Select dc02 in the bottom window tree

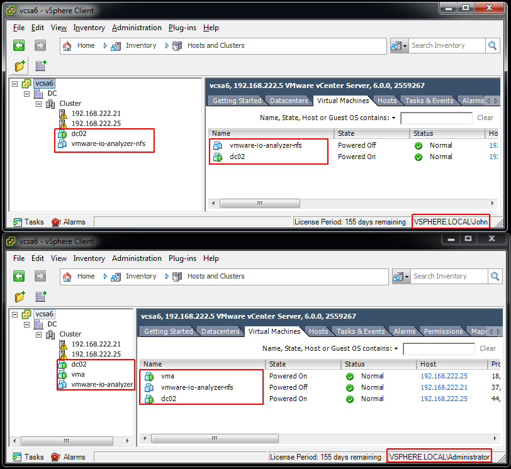tap(79, 365)
